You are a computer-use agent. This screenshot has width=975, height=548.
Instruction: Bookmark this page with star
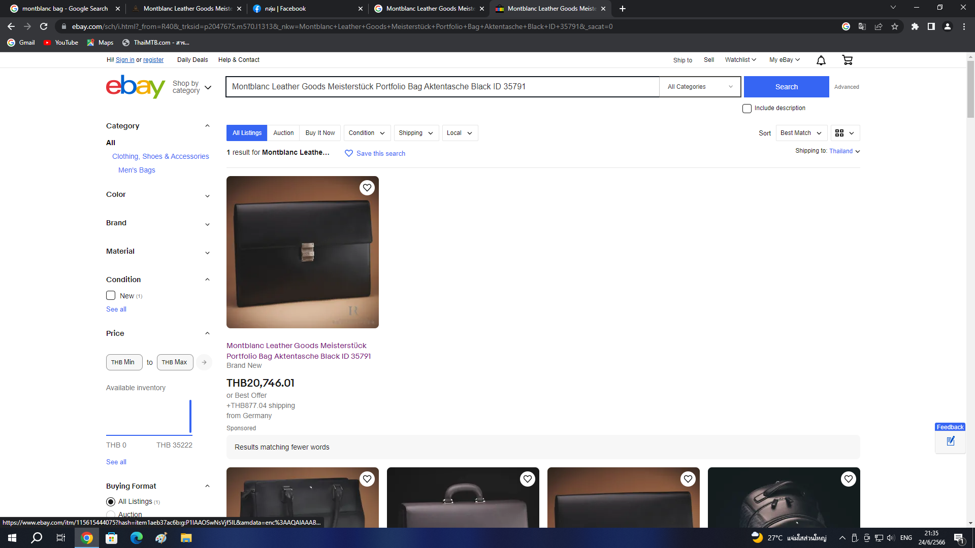point(895,26)
